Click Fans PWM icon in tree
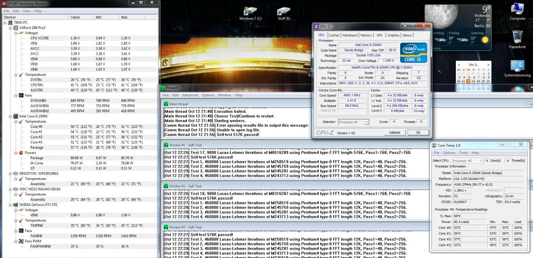Image resolution: width=533 pixels, height=258 pixels. pyautogui.click(x=21, y=241)
